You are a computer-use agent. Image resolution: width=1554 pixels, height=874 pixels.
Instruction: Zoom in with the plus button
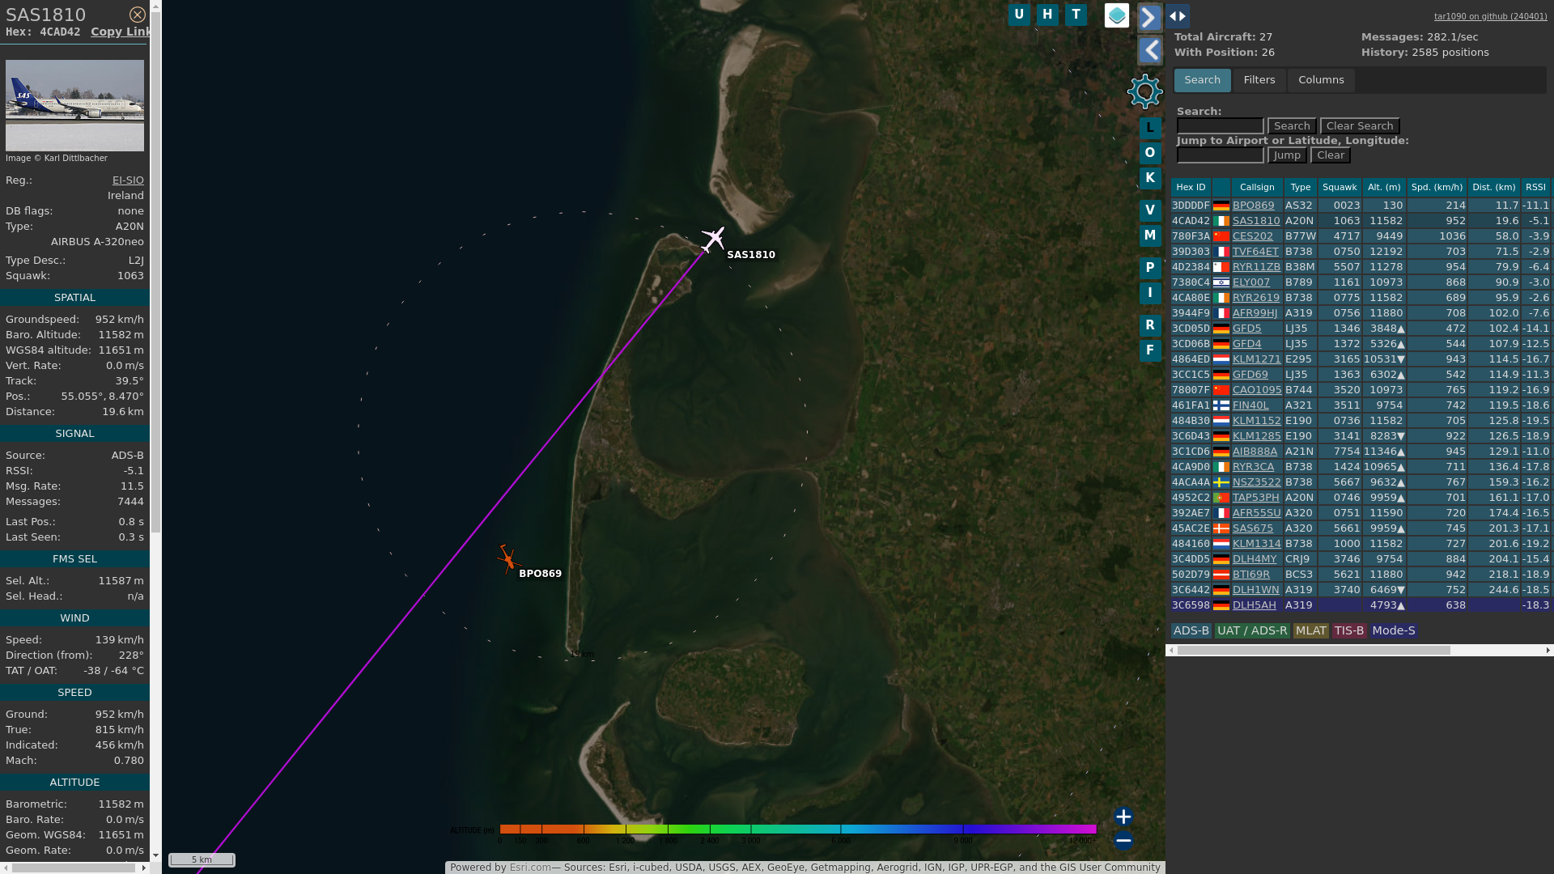coord(1123,817)
